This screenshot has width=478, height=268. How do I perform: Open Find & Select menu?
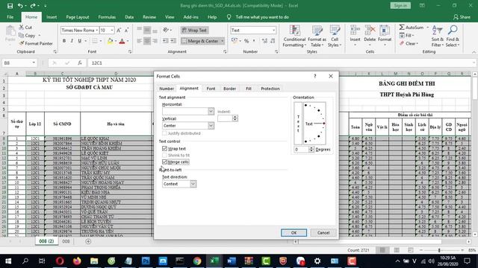[x=453, y=36]
